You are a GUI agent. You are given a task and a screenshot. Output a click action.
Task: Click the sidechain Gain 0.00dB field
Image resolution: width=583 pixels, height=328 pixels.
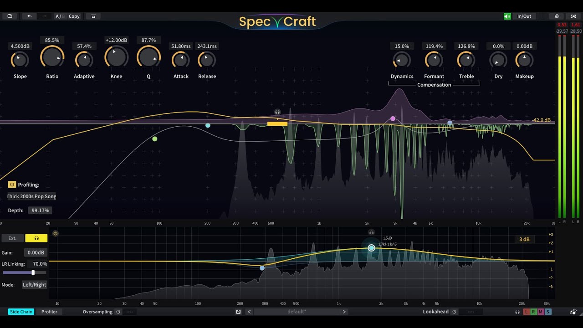pos(36,252)
